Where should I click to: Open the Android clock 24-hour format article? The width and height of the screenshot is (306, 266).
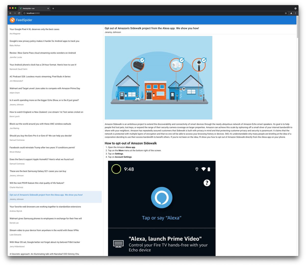tap(55, 67)
